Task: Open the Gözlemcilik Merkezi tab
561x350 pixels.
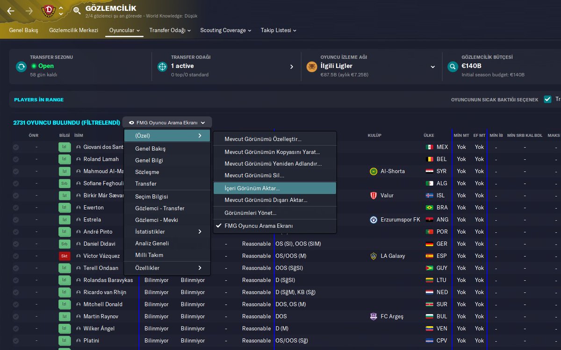Action: (74, 30)
